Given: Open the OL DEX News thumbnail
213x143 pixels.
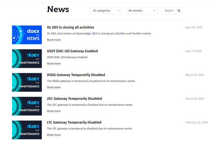Looking at the screenshot, I should point(27,35).
